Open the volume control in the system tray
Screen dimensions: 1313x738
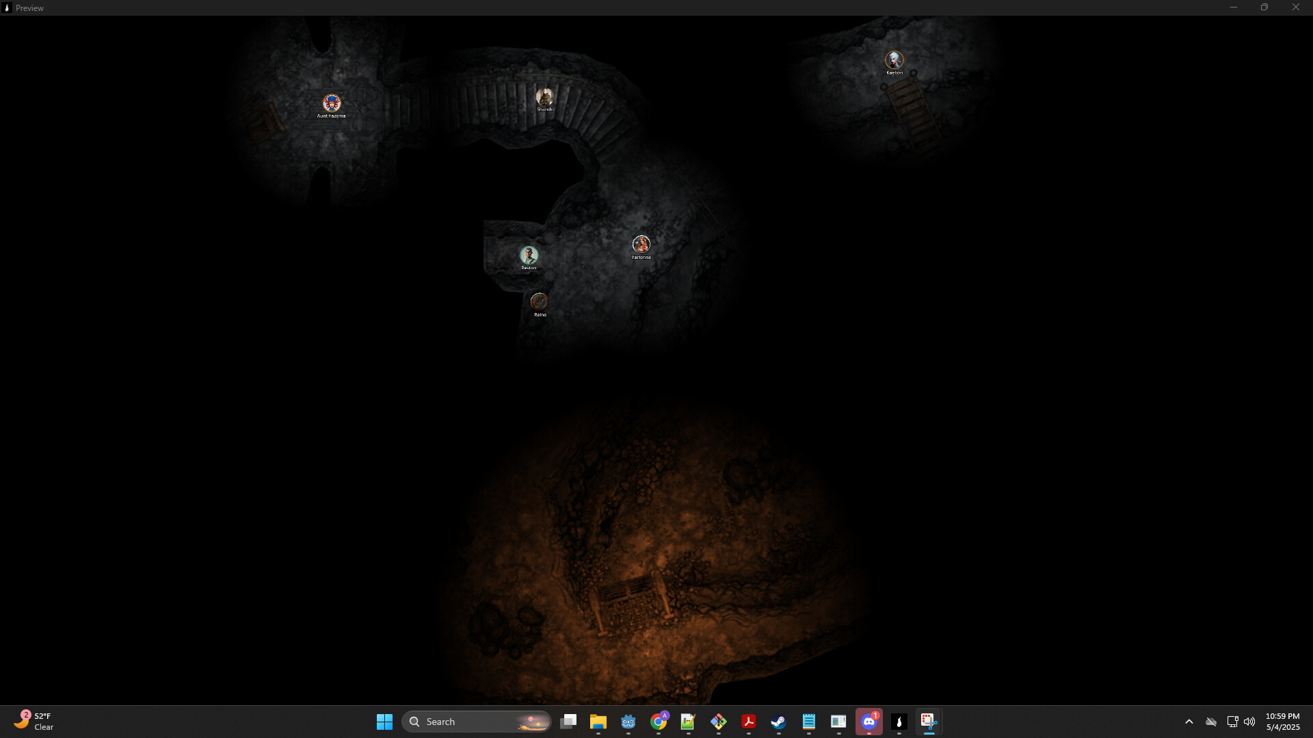pyautogui.click(x=1250, y=721)
